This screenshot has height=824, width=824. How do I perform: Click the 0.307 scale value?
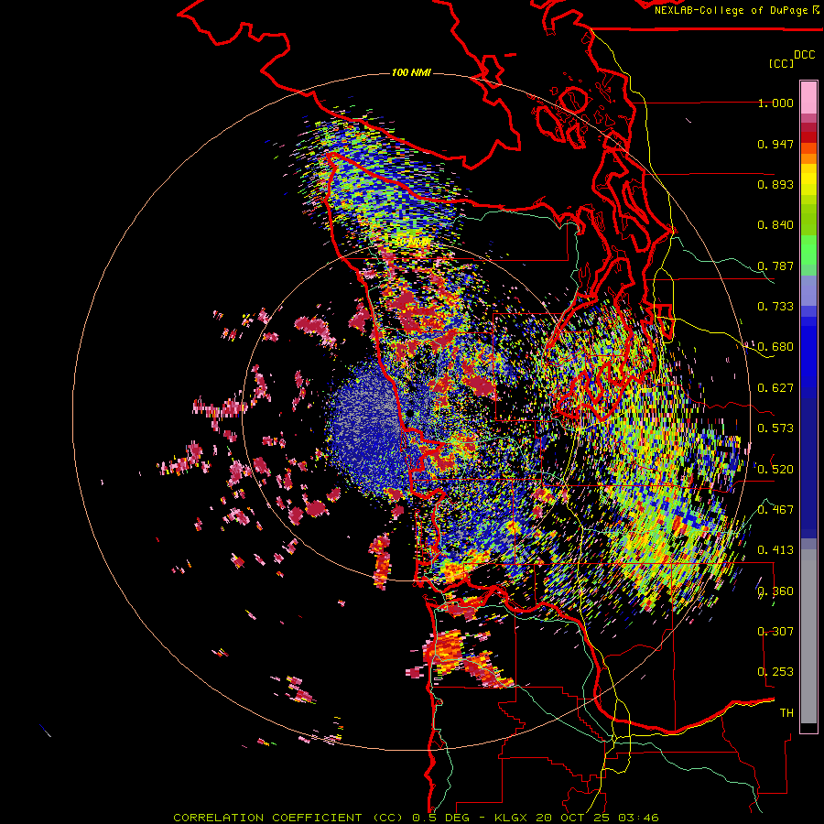[x=775, y=632]
